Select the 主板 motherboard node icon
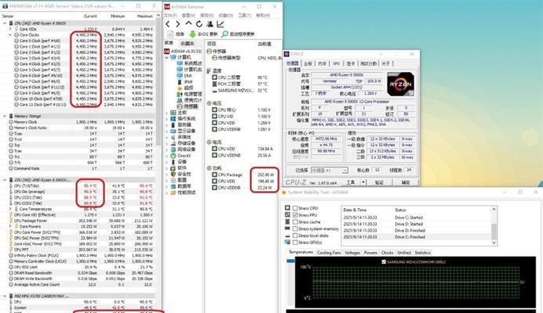This screenshot has width=543, height=313. click(173, 113)
